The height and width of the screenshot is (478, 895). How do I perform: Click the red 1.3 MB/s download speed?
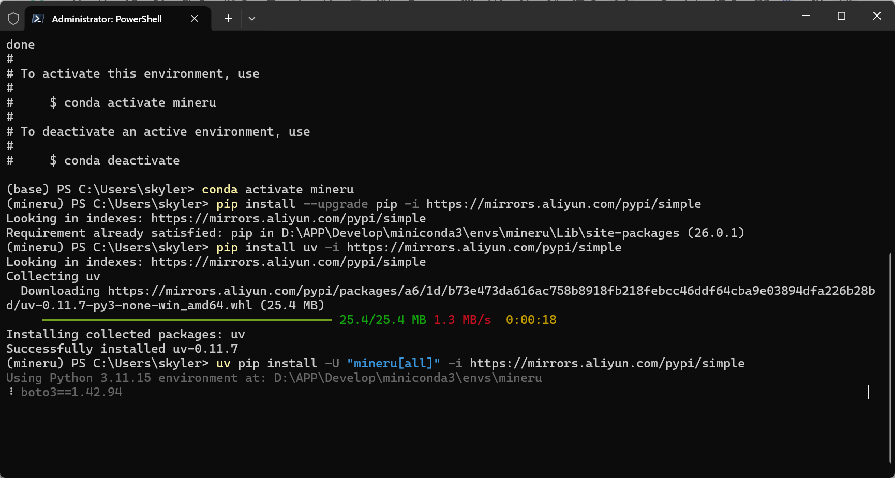(462, 320)
